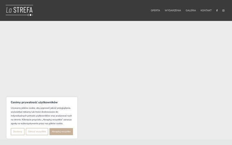Open the KONTAKT menu item

coord(206,11)
